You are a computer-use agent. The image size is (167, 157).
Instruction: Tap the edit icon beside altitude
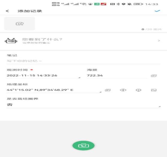(x=154, y=76)
